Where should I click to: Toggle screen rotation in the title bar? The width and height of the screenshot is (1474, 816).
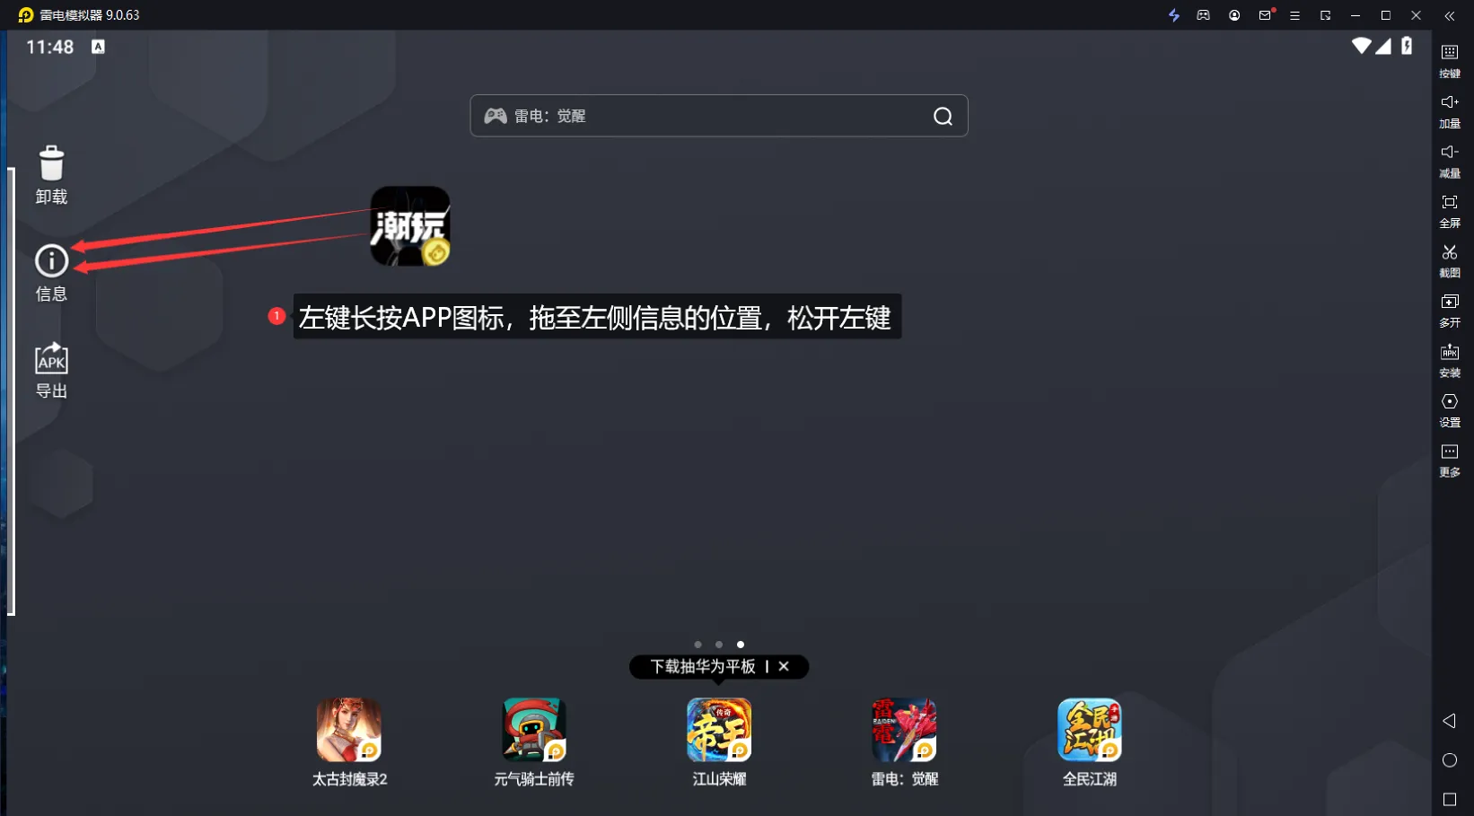pos(1324,15)
